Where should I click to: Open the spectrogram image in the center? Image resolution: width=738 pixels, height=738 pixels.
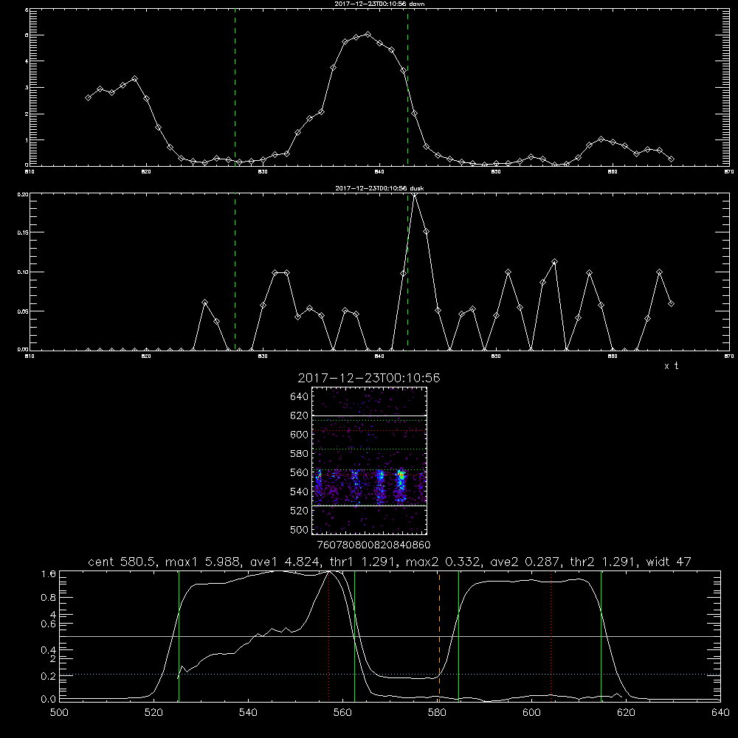pos(370,461)
